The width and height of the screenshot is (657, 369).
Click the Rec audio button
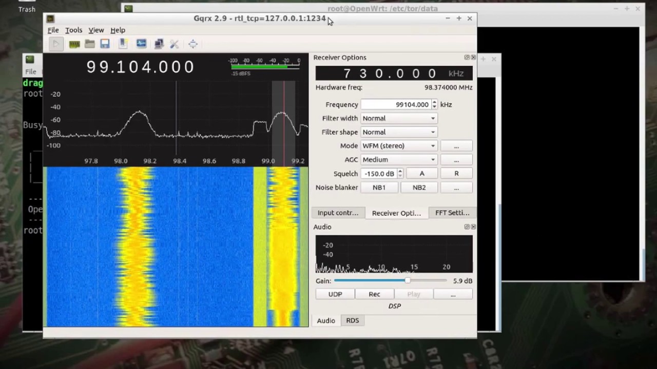pos(374,294)
